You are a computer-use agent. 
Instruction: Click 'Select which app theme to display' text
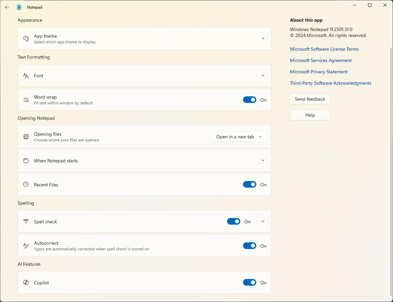click(x=65, y=42)
